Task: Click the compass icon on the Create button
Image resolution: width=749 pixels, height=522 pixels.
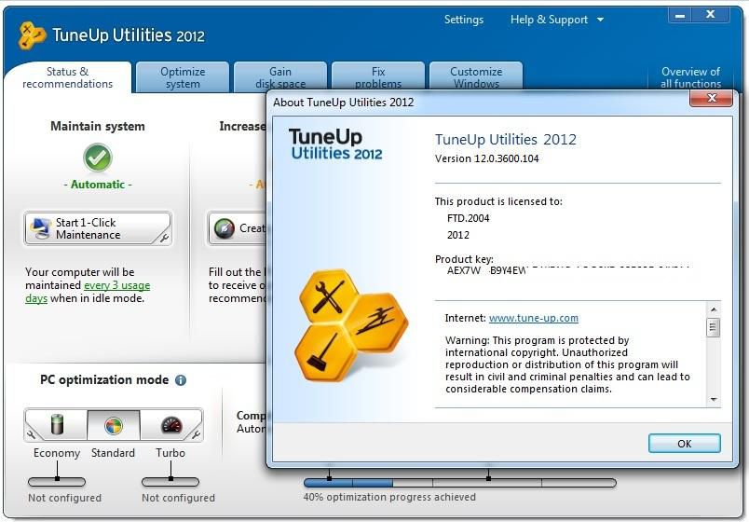Action: [224, 228]
